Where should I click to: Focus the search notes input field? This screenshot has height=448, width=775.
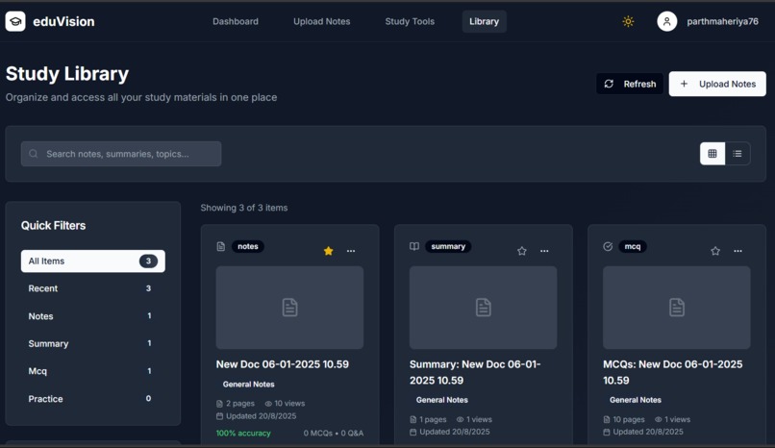click(121, 154)
